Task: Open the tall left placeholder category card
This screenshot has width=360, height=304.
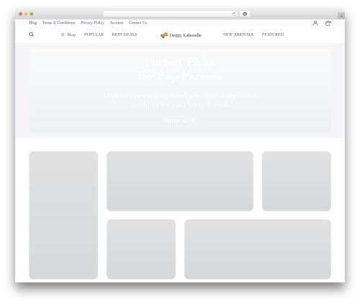Action: (x=63, y=215)
